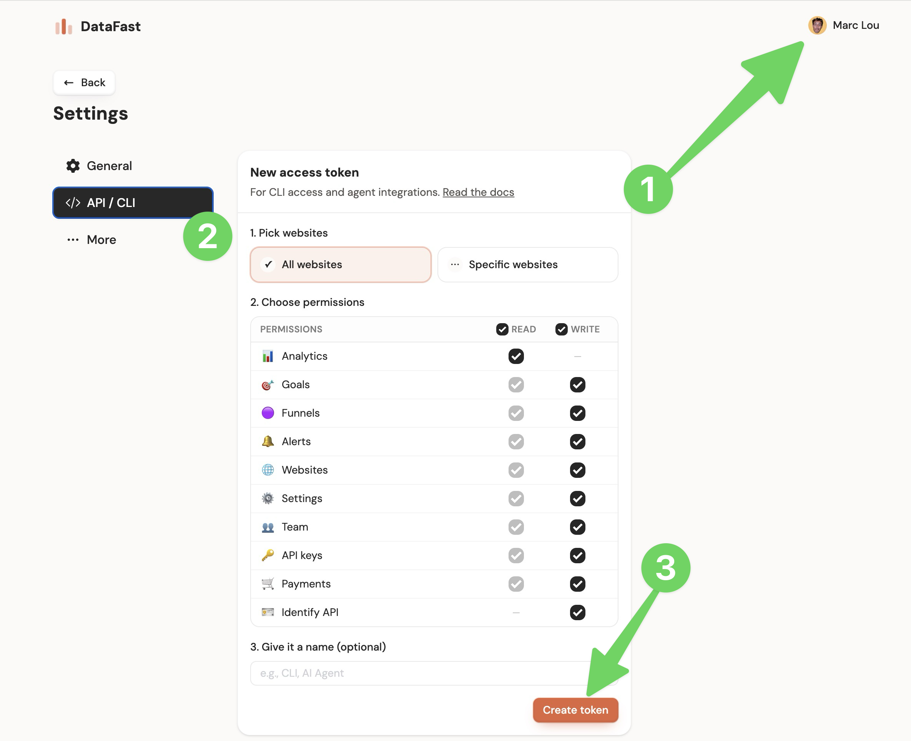Click the Alerts bell icon

[x=268, y=441]
